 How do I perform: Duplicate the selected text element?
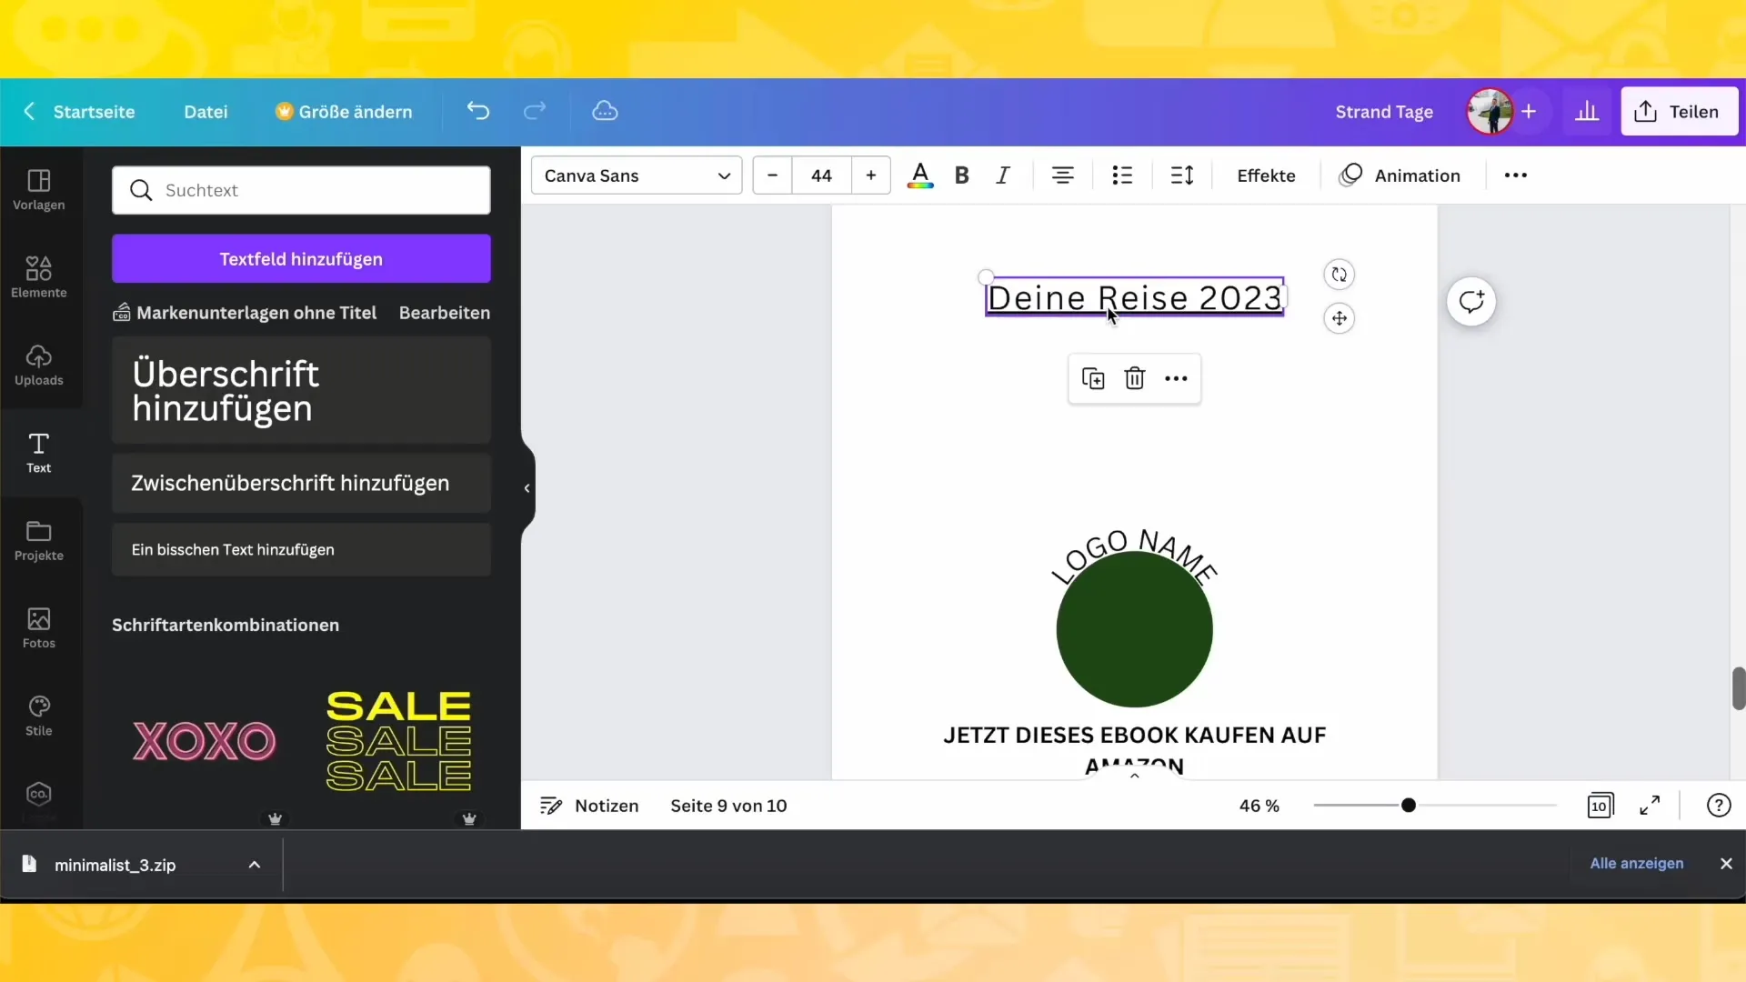1093,378
